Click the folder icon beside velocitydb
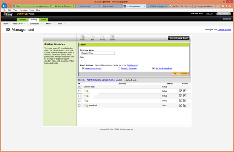The width and height of the screenshot is (234, 152). click(x=86, y=105)
